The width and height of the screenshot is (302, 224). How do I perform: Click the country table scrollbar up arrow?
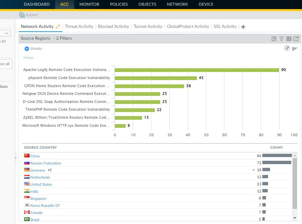point(295,155)
